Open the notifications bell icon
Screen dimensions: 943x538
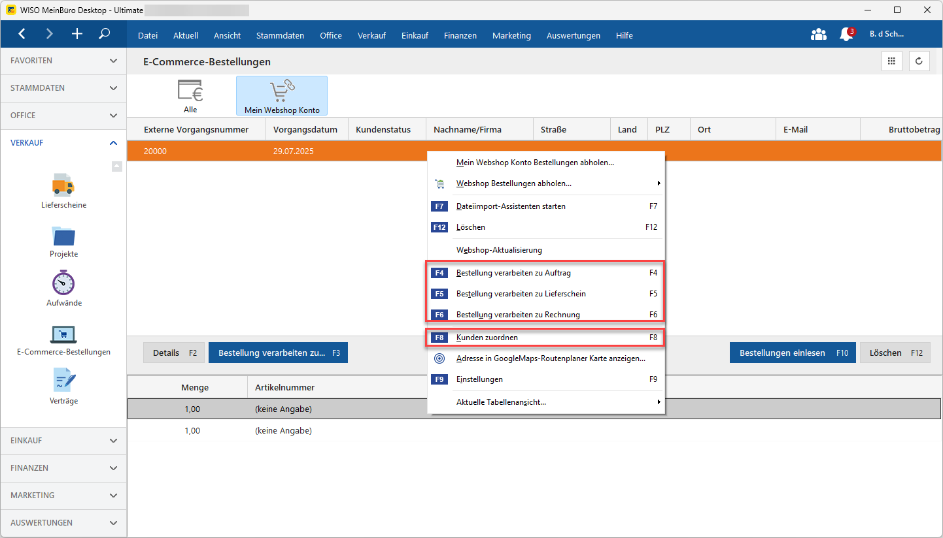(846, 35)
